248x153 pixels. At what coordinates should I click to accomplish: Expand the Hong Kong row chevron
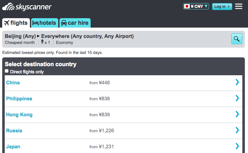(x=237, y=114)
